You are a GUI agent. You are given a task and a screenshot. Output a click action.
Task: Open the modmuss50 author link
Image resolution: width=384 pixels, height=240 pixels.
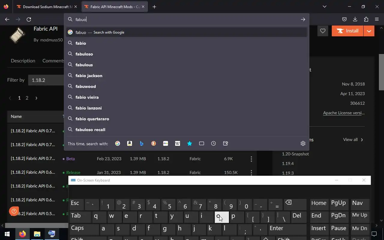[x=51, y=40]
